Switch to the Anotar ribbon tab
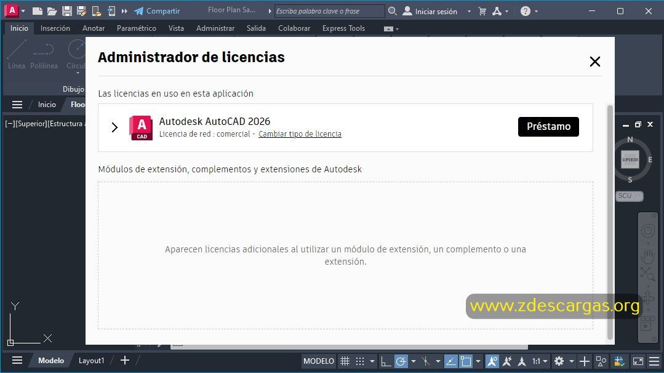 (94, 28)
